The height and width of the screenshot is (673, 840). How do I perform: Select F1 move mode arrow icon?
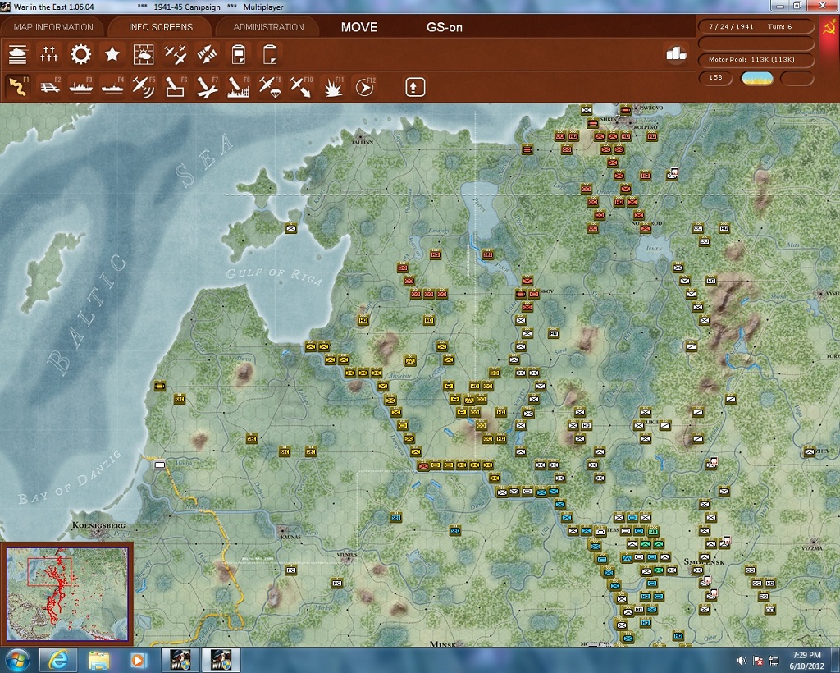click(x=18, y=87)
